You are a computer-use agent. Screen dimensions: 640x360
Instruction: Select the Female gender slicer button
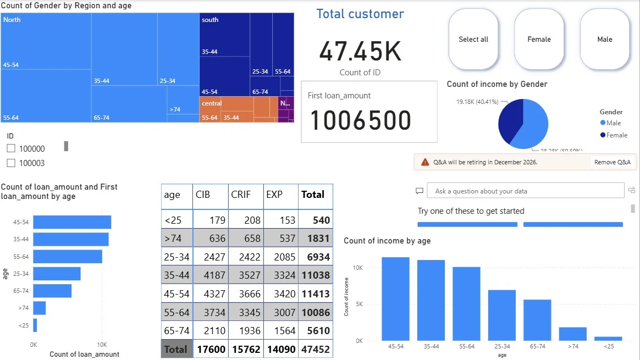click(x=539, y=39)
